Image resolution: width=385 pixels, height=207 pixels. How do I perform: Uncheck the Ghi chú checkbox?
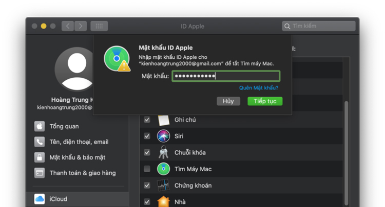click(147, 120)
